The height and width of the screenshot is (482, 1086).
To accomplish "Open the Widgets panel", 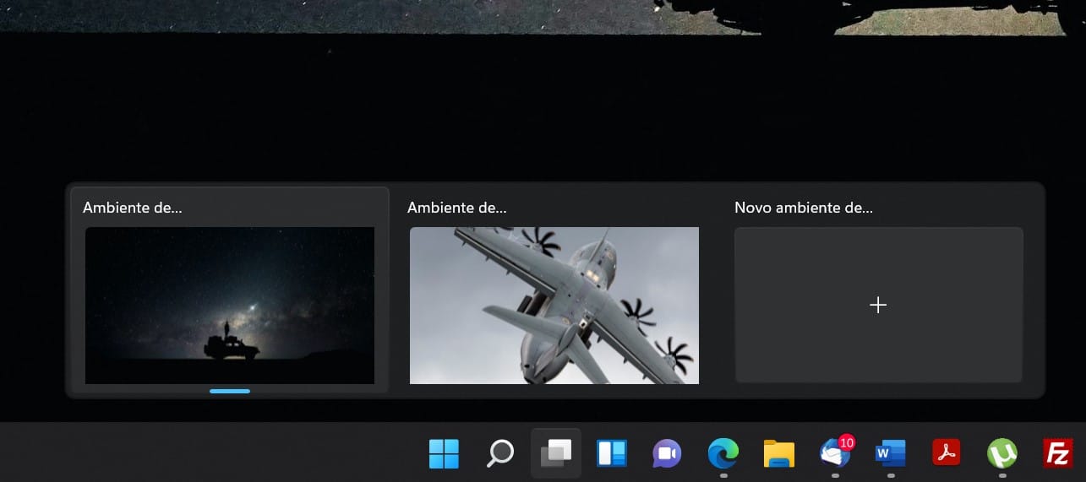I will (611, 454).
